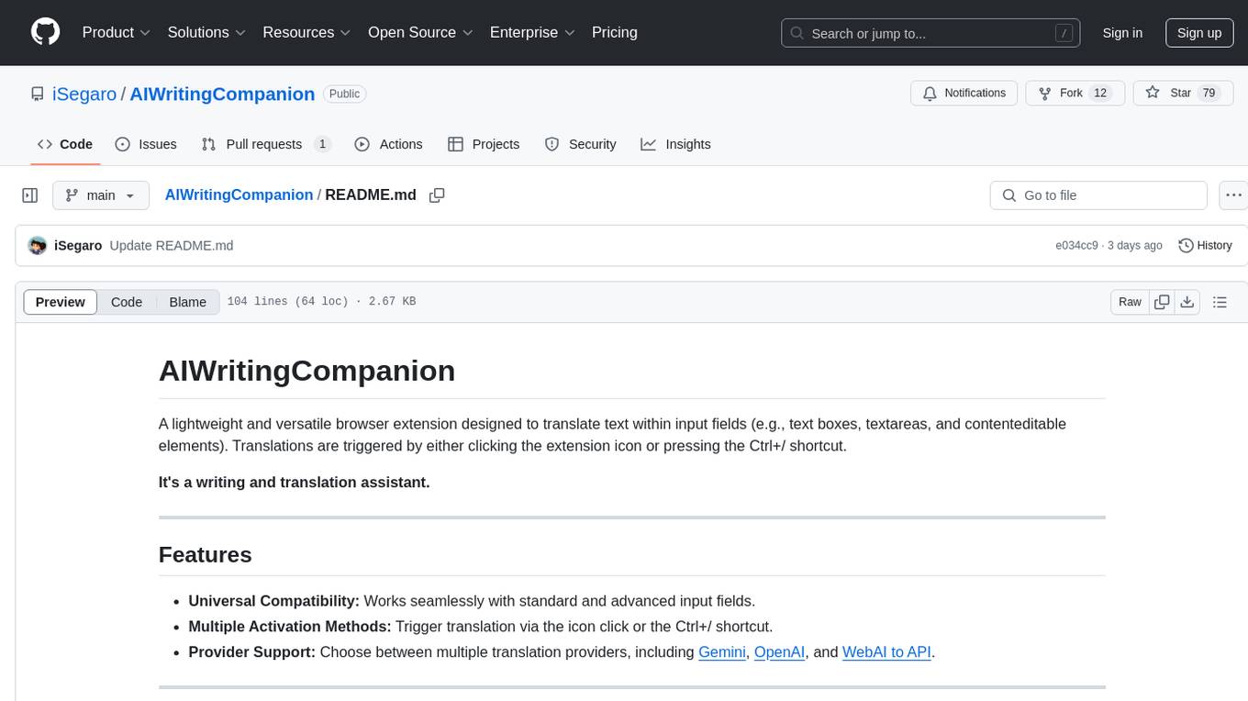Open commit hash e034cc9
The image size is (1248, 701).
click(1076, 246)
